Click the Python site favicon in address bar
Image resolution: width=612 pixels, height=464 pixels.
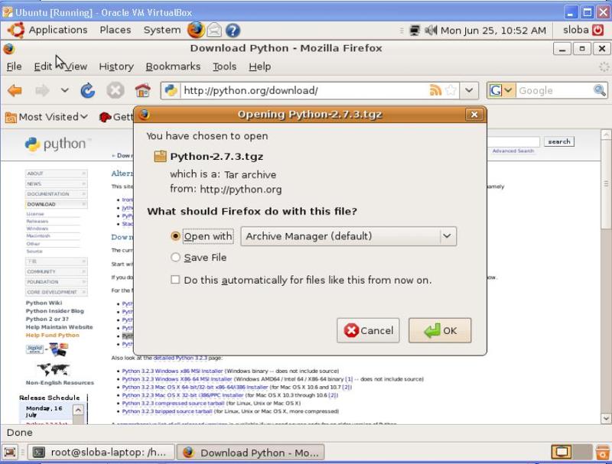click(171, 90)
